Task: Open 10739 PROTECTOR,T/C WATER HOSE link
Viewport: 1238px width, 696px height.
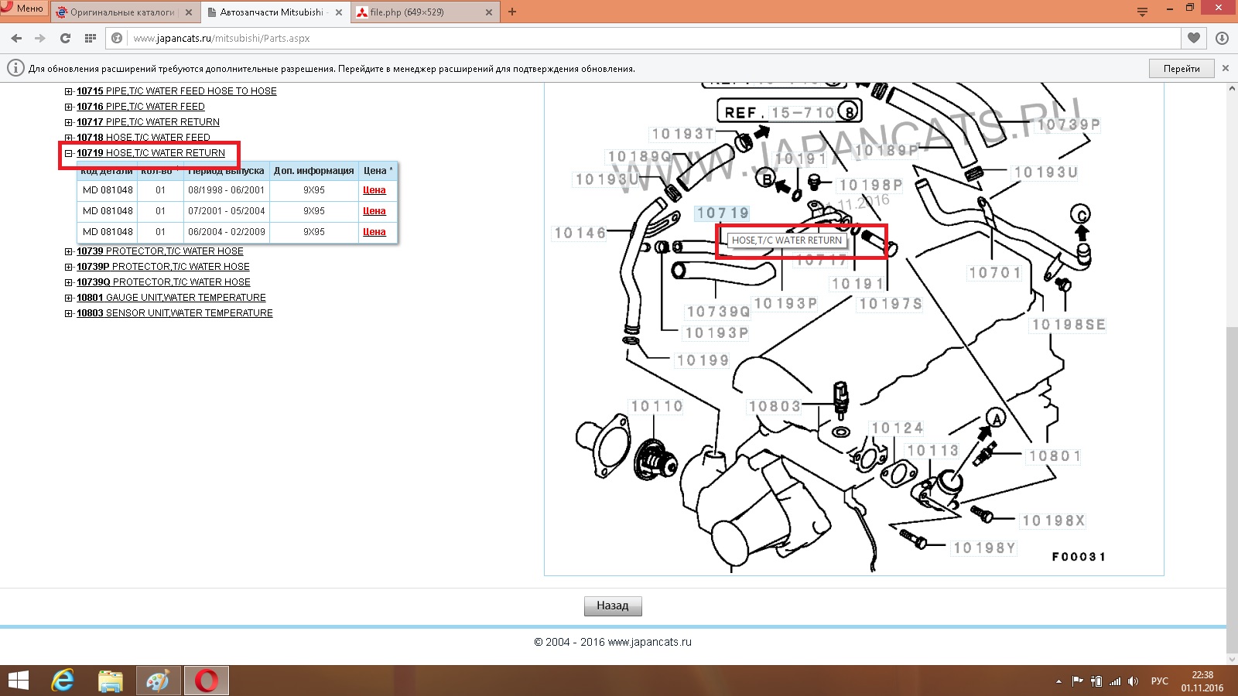Action: 160,251
